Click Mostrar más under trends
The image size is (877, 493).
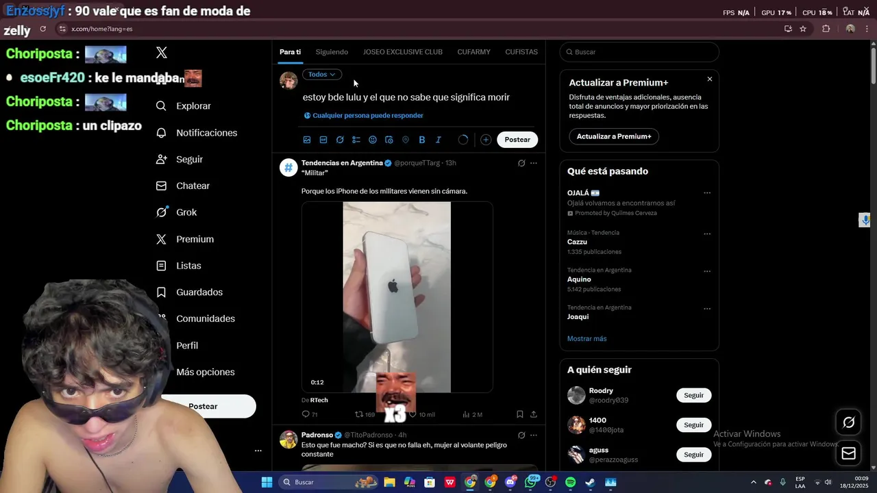click(586, 339)
